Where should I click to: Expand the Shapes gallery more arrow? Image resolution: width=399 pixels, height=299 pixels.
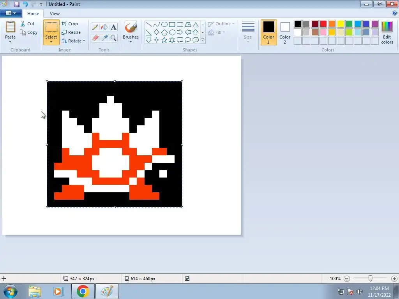(x=203, y=40)
